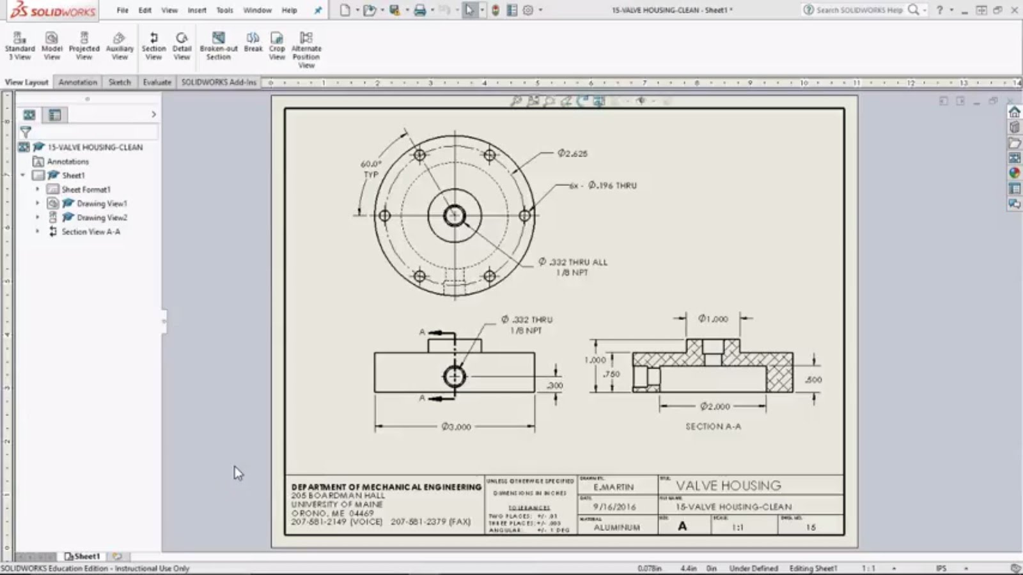Select the Detail View tool

coord(182,45)
